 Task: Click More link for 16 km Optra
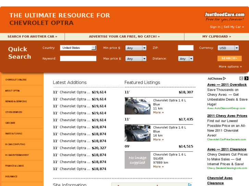(x=158, y=140)
